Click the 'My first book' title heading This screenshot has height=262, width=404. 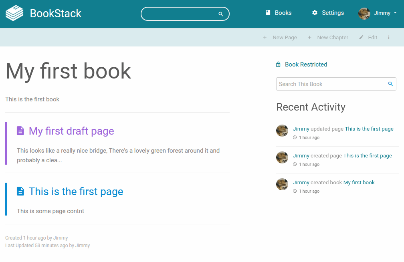[68, 71]
